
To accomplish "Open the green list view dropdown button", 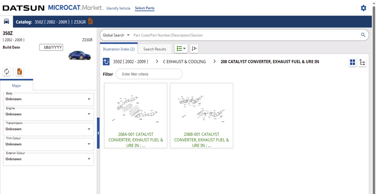I will point(181,48).
